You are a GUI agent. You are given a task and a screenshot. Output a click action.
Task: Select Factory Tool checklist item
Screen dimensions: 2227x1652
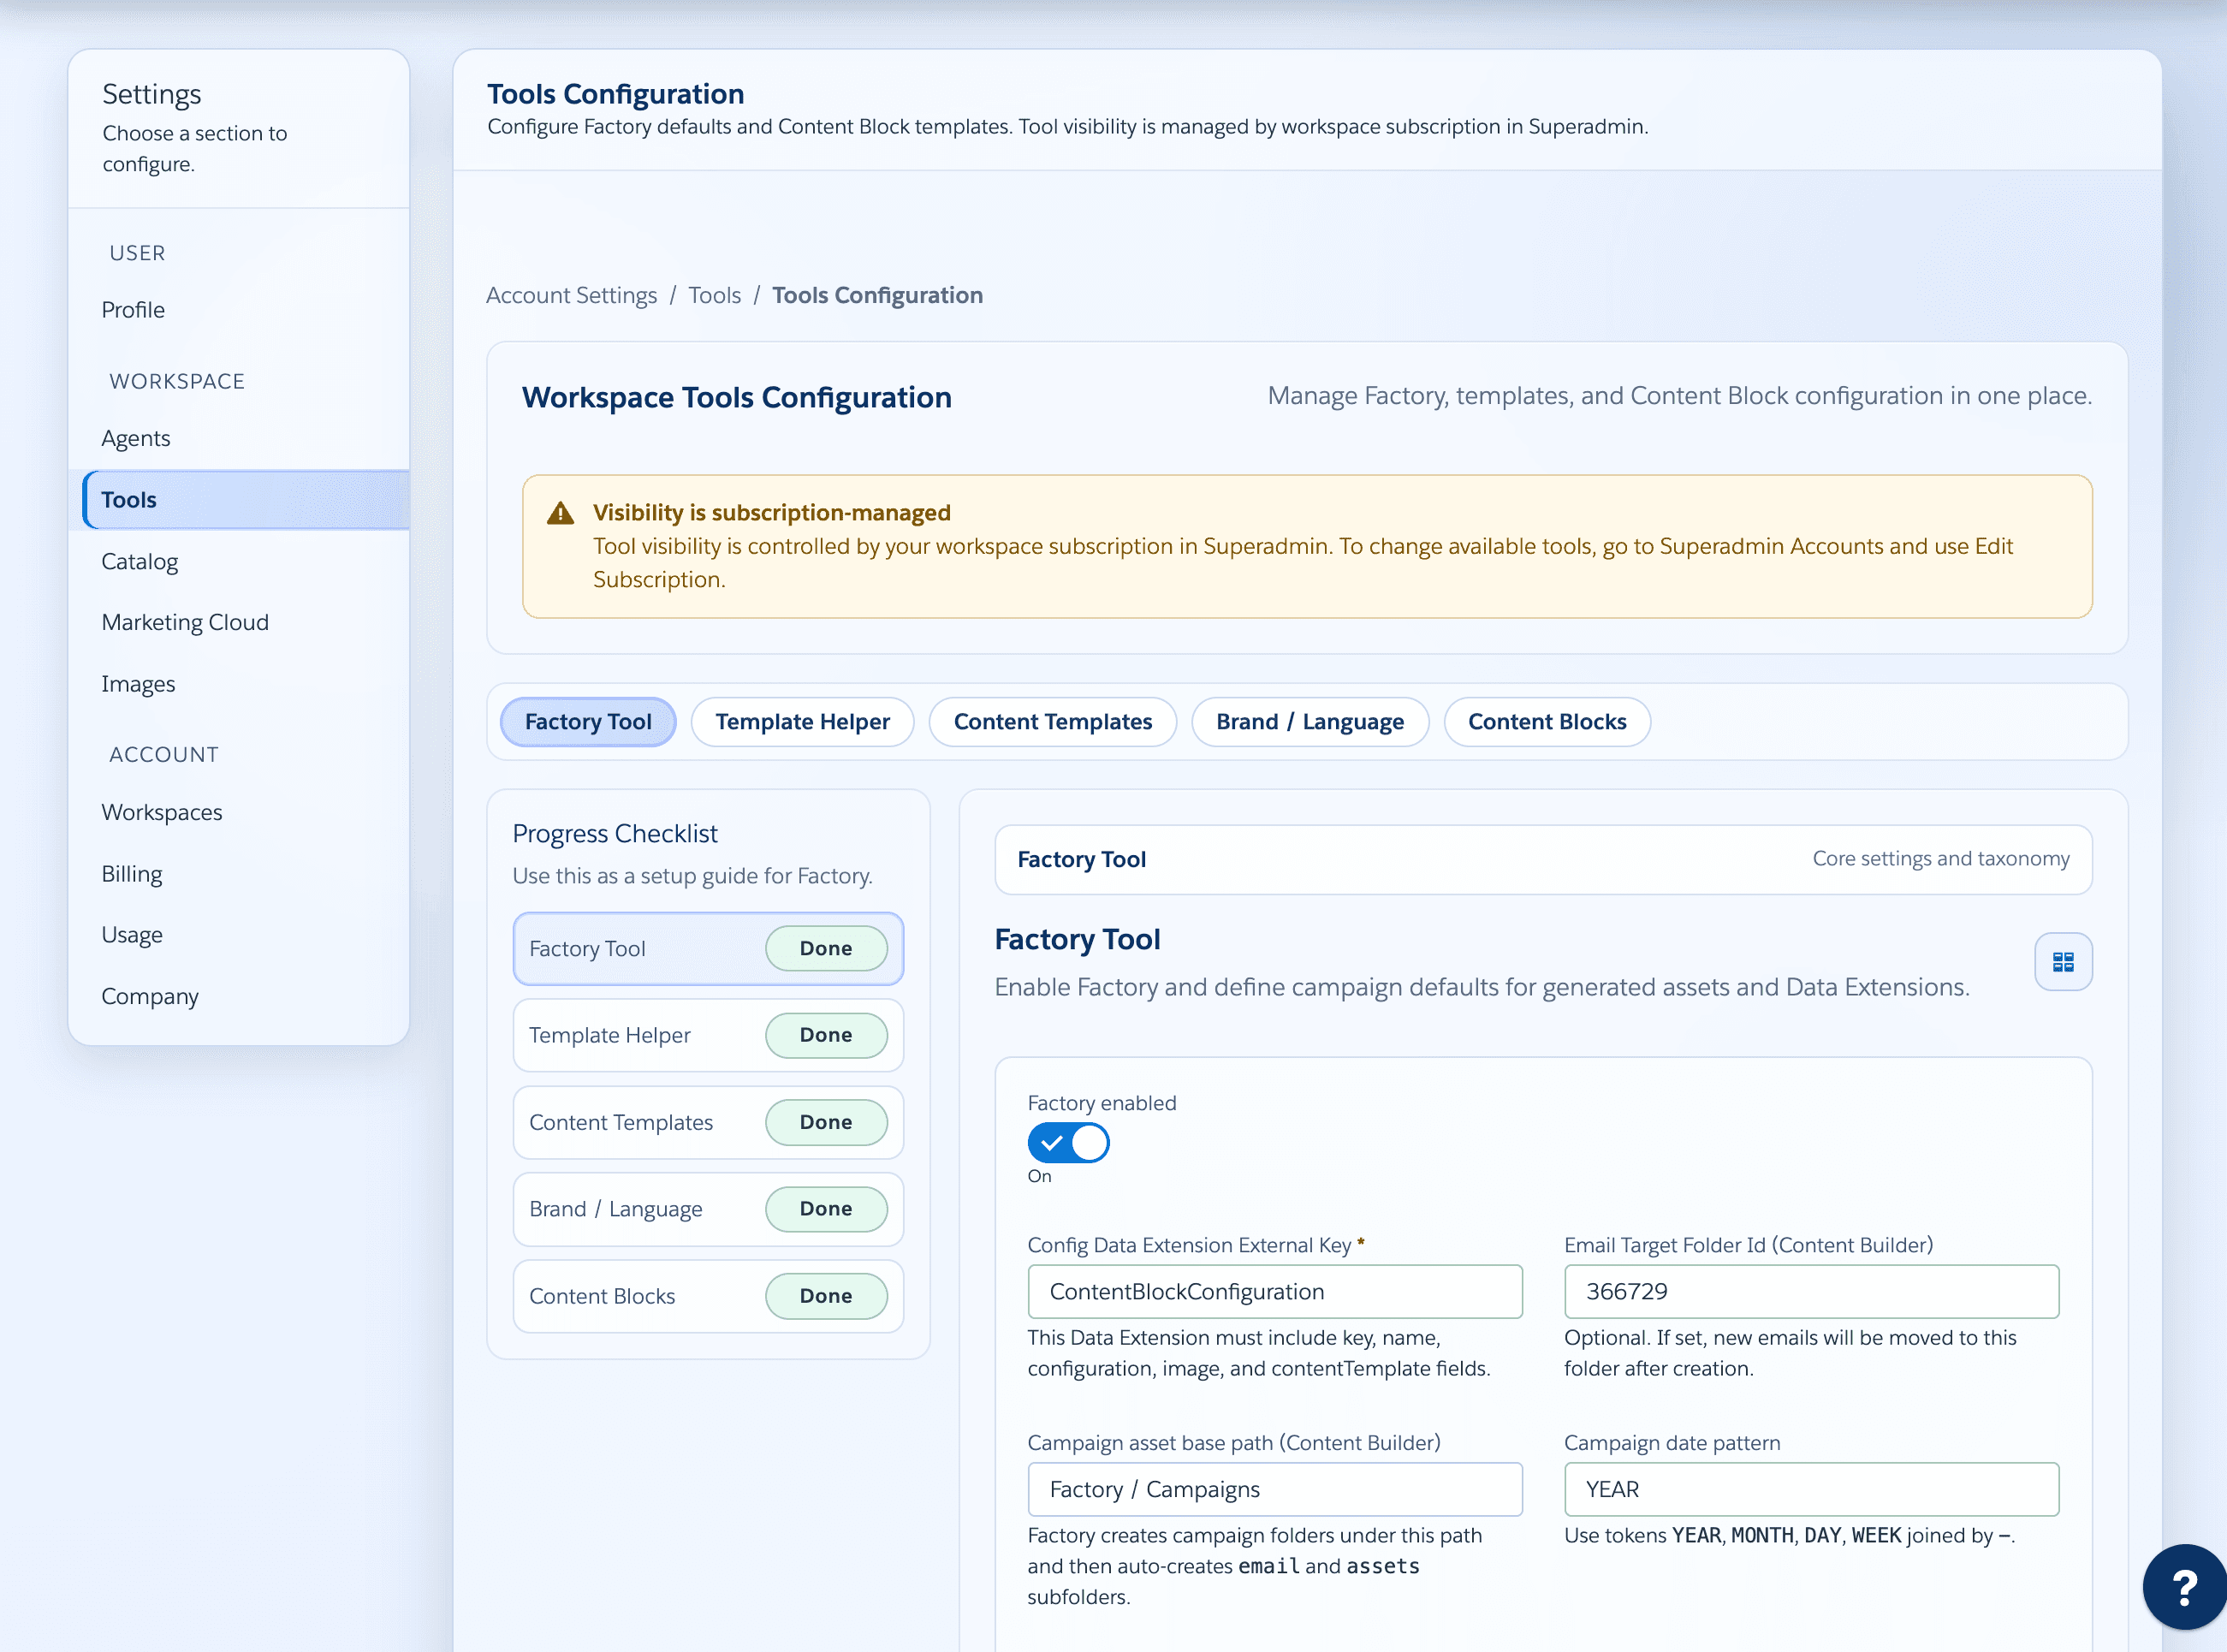pyautogui.click(x=708, y=948)
